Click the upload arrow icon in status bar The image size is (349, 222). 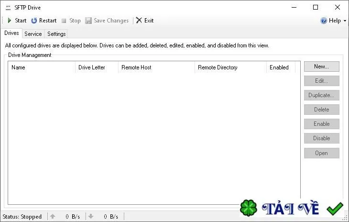pos(53,216)
